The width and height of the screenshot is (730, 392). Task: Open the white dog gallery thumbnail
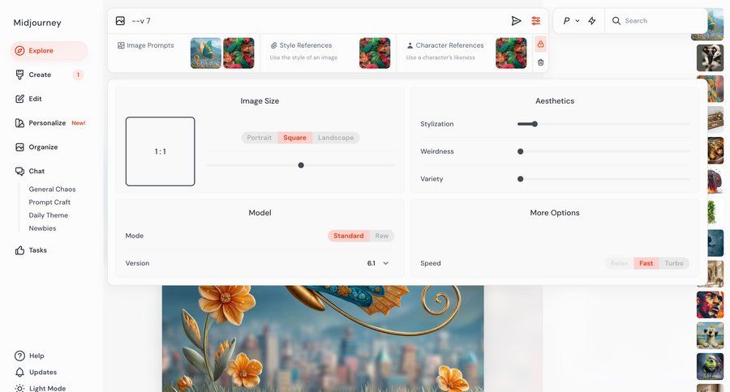tap(710, 335)
